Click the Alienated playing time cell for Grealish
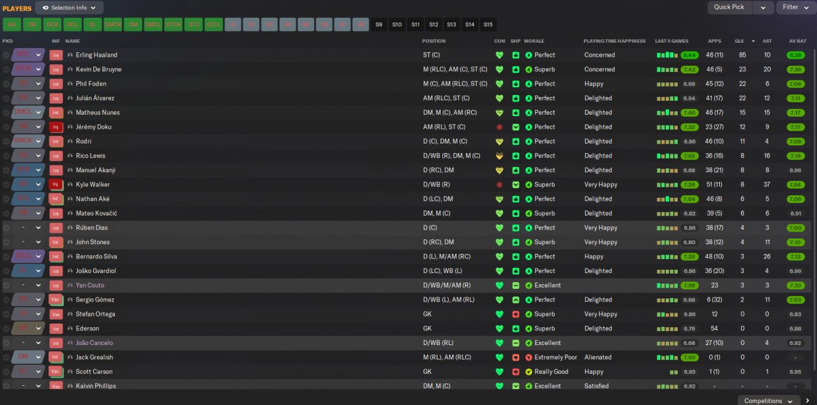 pyautogui.click(x=597, y=357)
